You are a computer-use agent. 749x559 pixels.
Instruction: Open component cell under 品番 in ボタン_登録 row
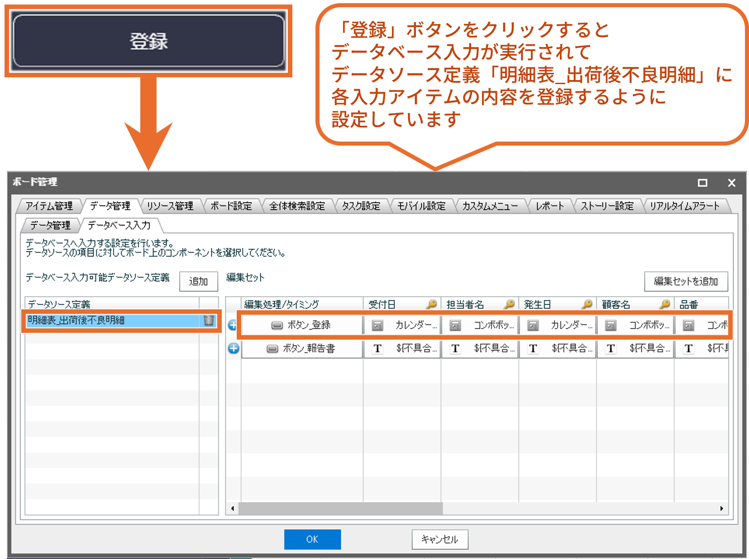coord(702,325)
